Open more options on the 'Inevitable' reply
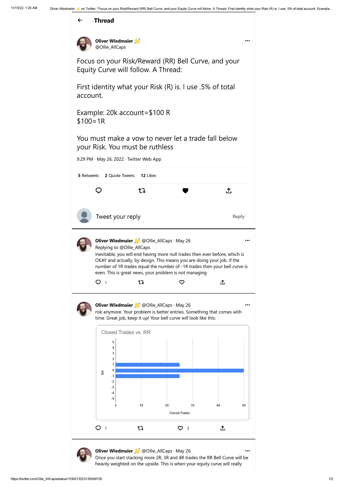Viewport: 344px width, 487px height. pyautogui.click(x=247, y=240)
